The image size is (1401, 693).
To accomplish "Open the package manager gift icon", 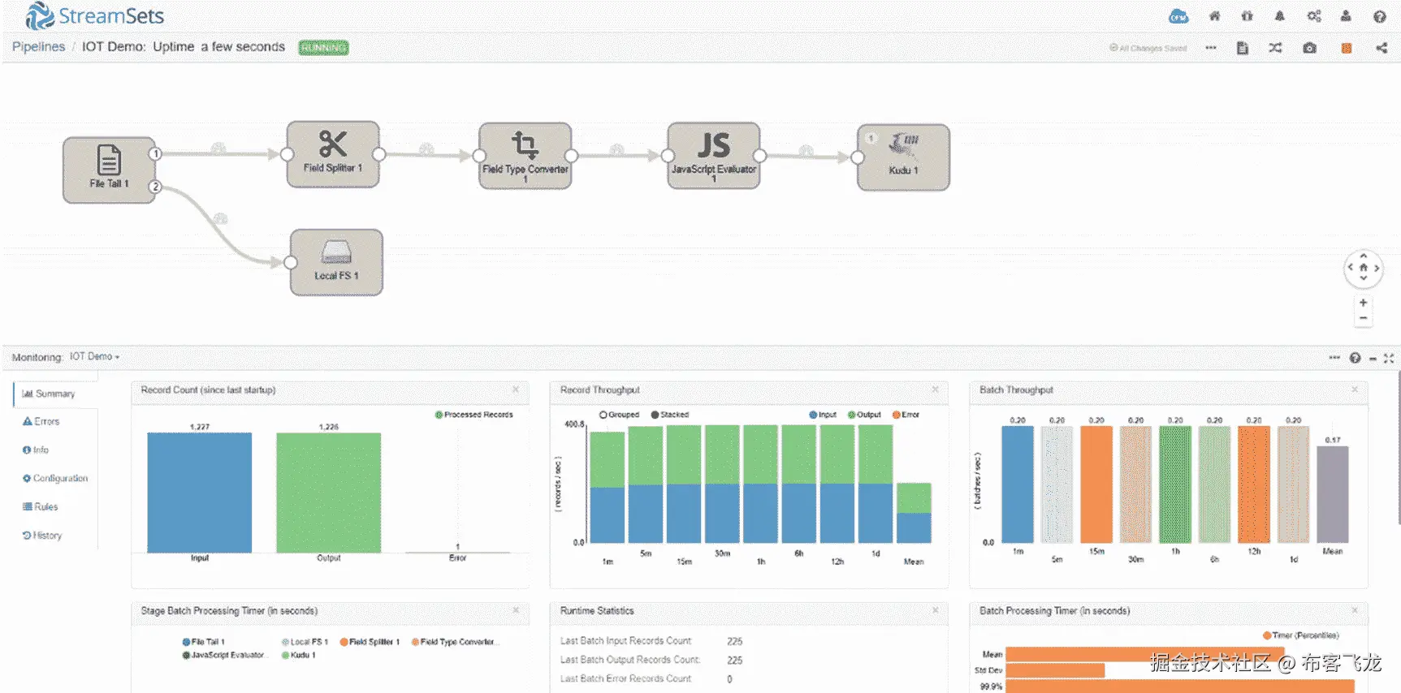I will pyautogui.click(x=1247, y=16).
